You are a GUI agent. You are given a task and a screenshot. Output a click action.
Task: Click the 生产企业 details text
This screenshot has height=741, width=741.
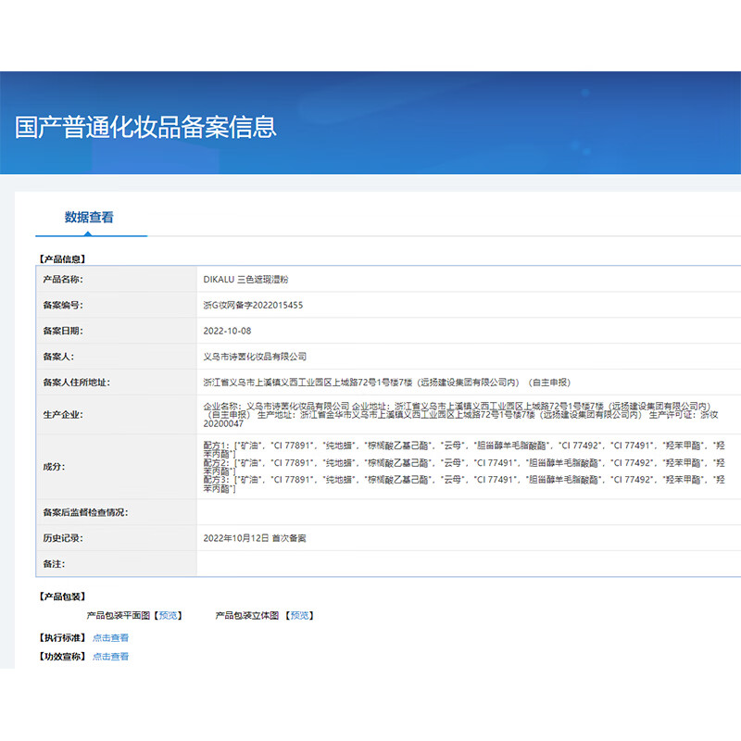click(463, 414)
